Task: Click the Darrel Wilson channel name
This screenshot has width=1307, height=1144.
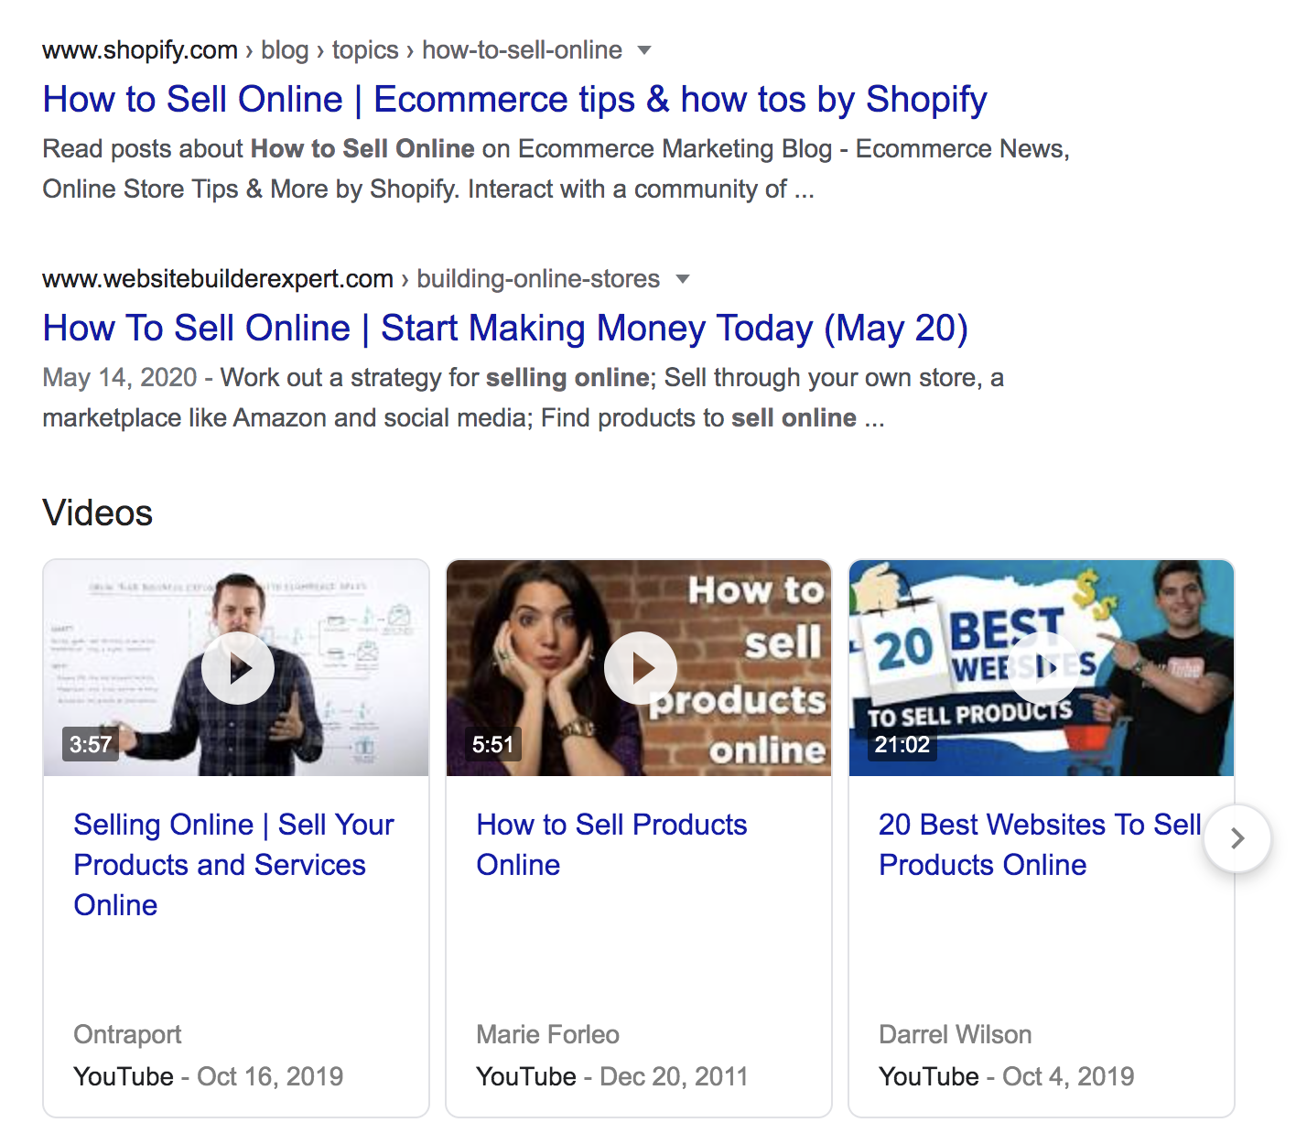Action: (955, 1035)
